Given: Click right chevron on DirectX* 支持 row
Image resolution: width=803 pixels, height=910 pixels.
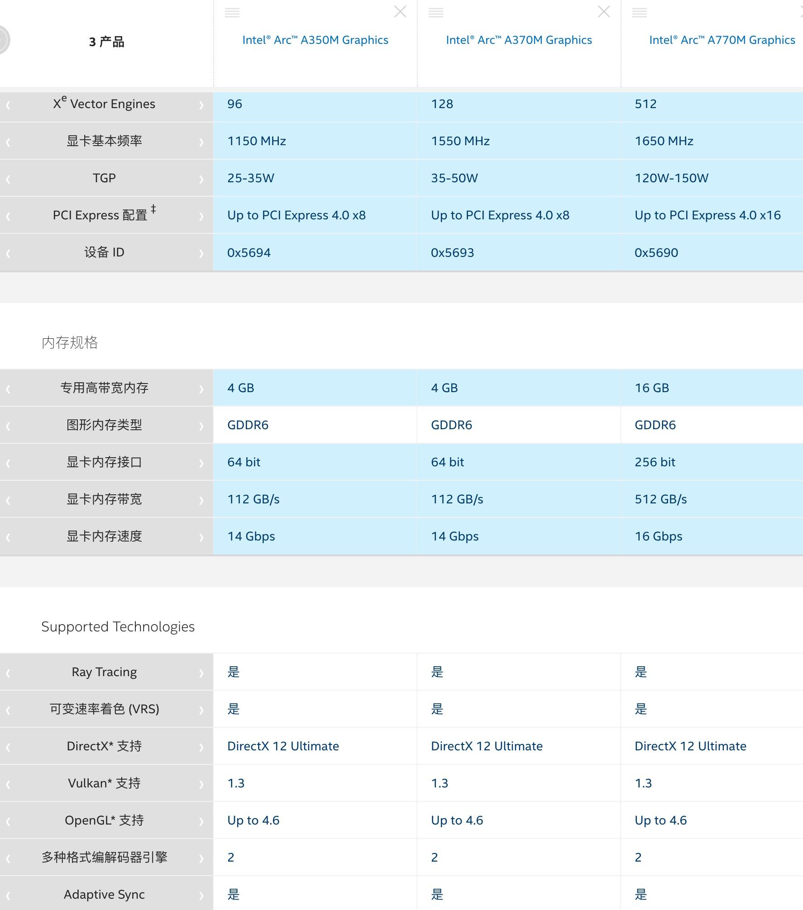Looking at the screenshot, I should 201,747.
